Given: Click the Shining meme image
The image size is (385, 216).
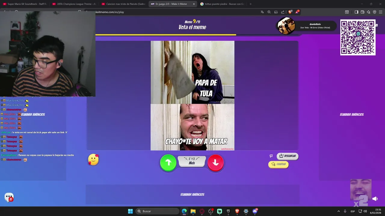Looking at the screenshot, I should pos(192,95).
